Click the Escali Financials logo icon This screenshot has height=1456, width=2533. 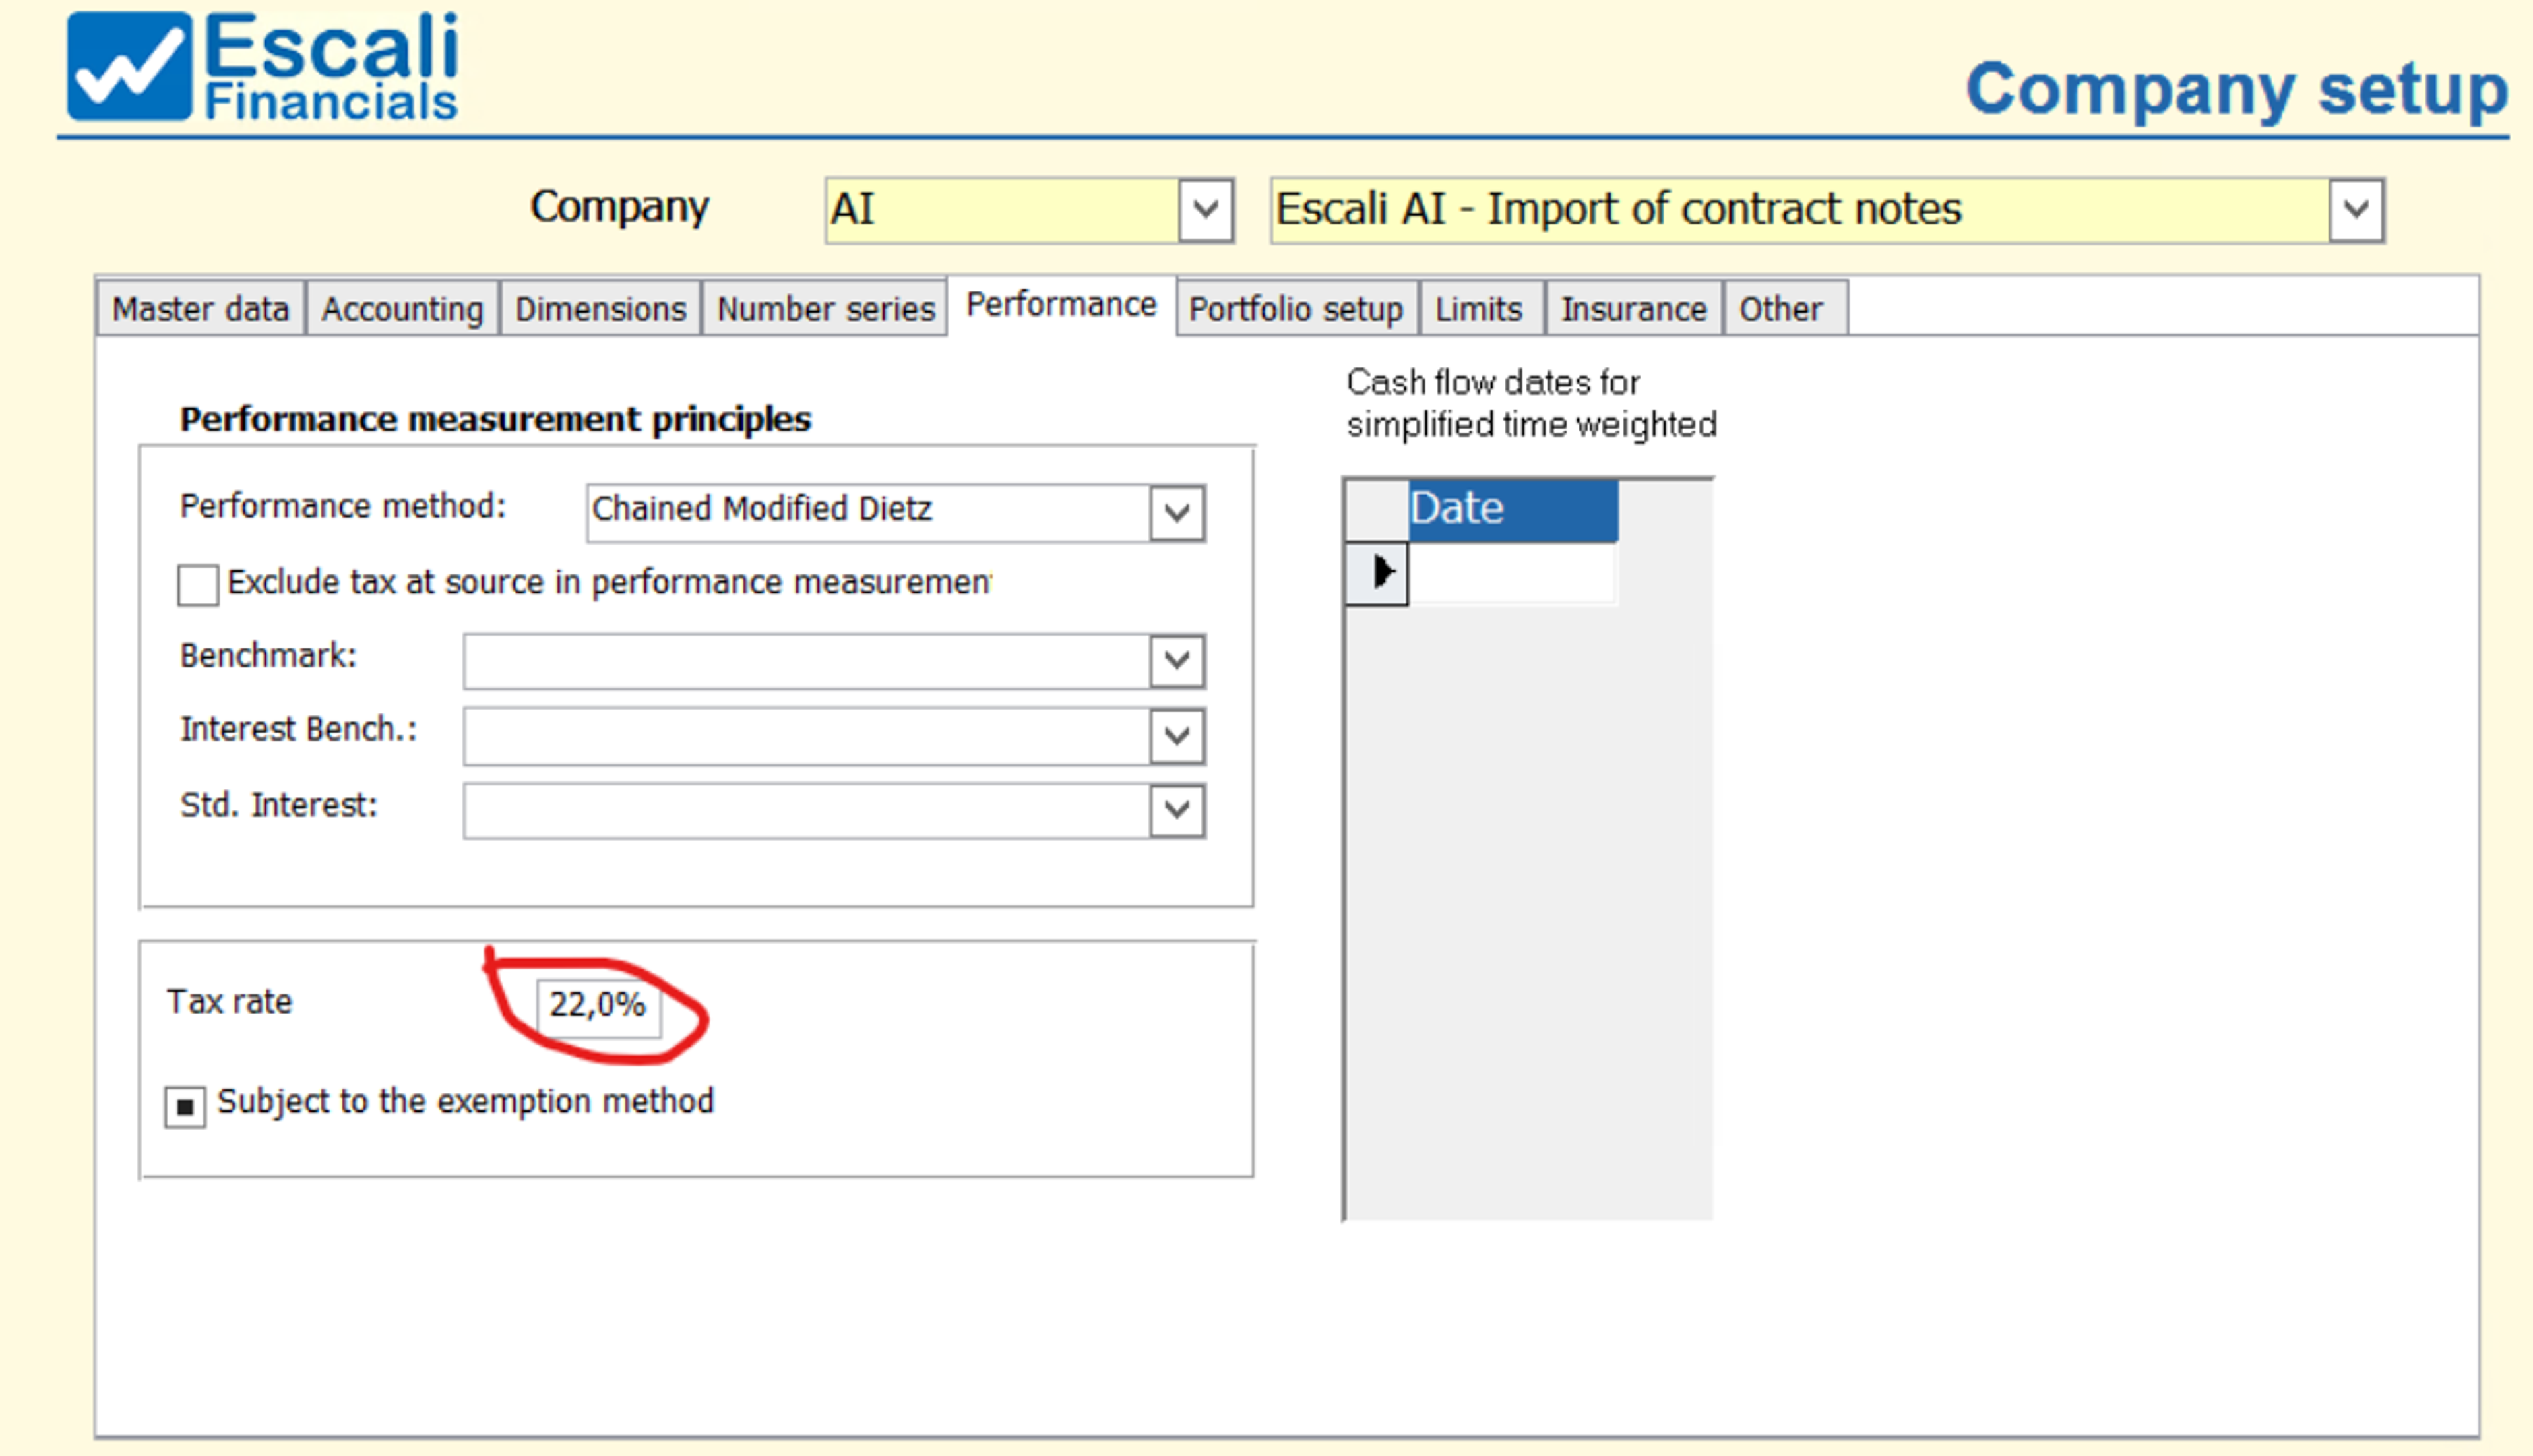click(128, 66)
